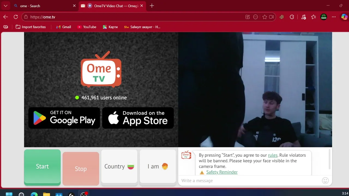Open Windows taskbar Search
Image resolution: width=349 pixels, height=196 pixels.
[21, 194]
